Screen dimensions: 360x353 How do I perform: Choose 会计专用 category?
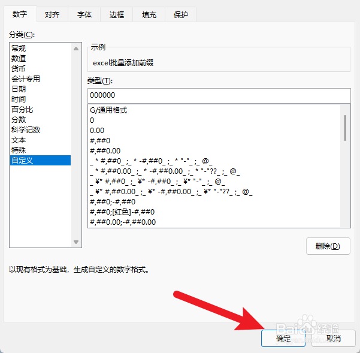40,79
